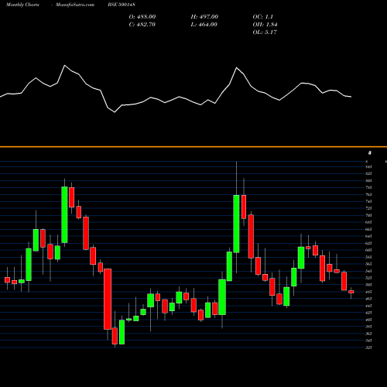Click the 605 price axis label
The width and height of the screenshot is (387, 387).
[x=368, y=250]
